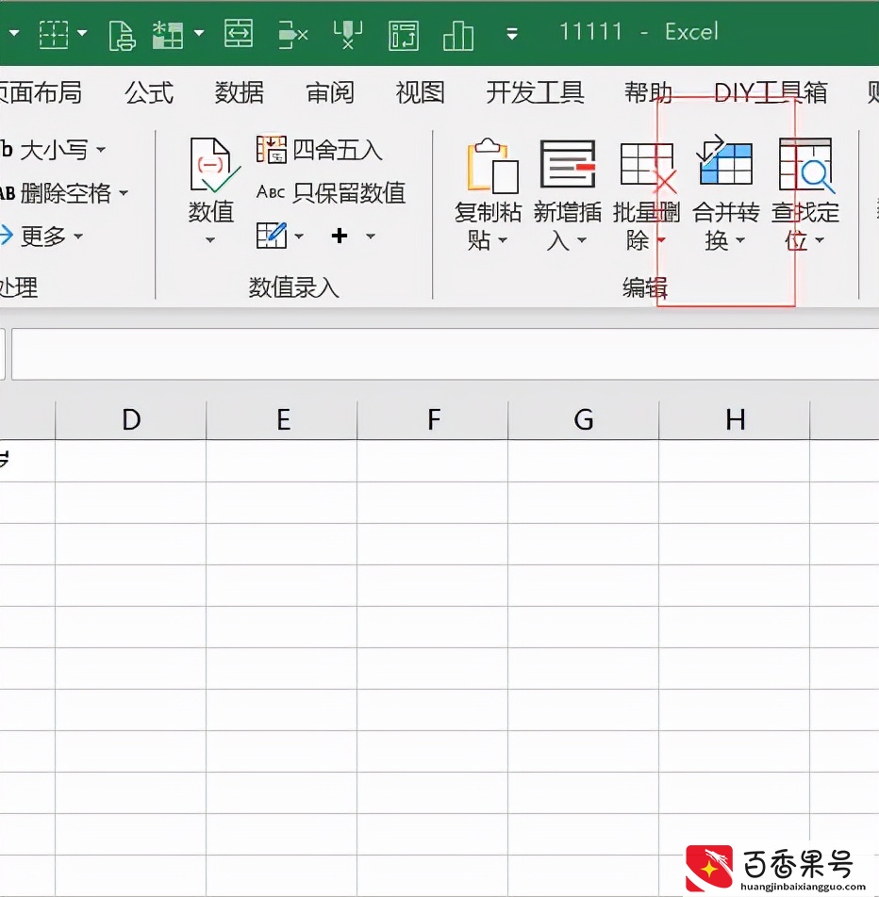This screenshot has width=879, height=897.
Task: Click inside the formula bar input
Action: [x=445, y=354]
